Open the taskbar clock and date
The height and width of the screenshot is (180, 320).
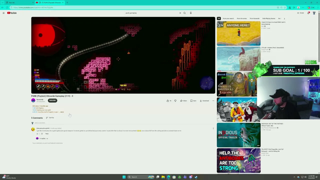pyautogui.click(x=311, y=177)
